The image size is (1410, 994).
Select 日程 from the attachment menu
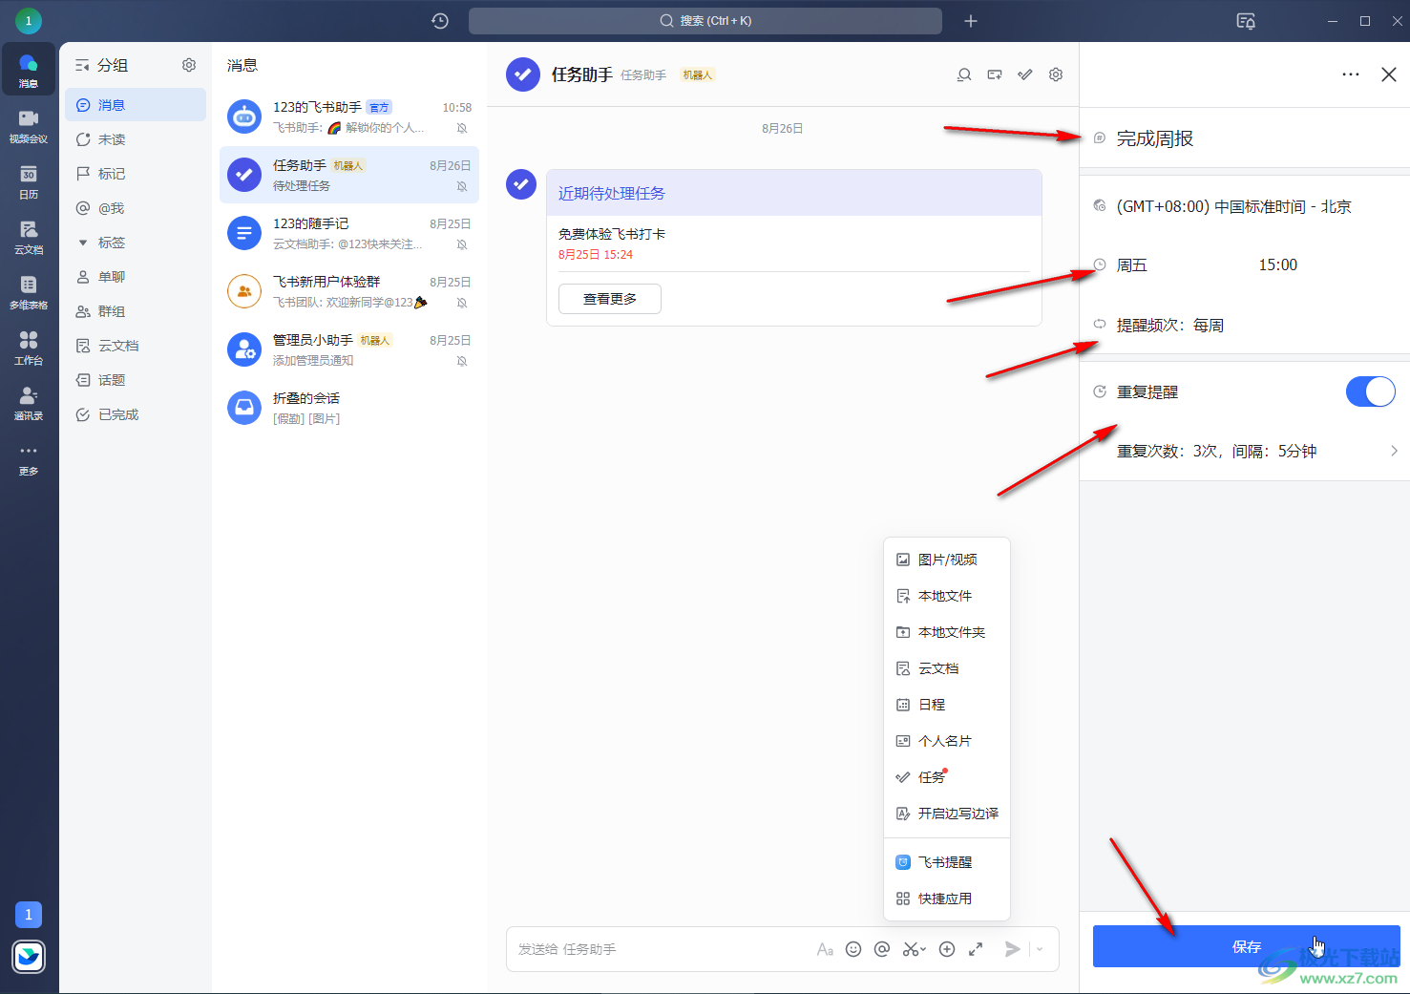[947, 705]
